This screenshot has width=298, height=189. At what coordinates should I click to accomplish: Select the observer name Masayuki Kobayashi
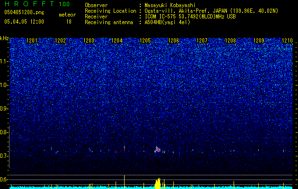pos(170,5)
